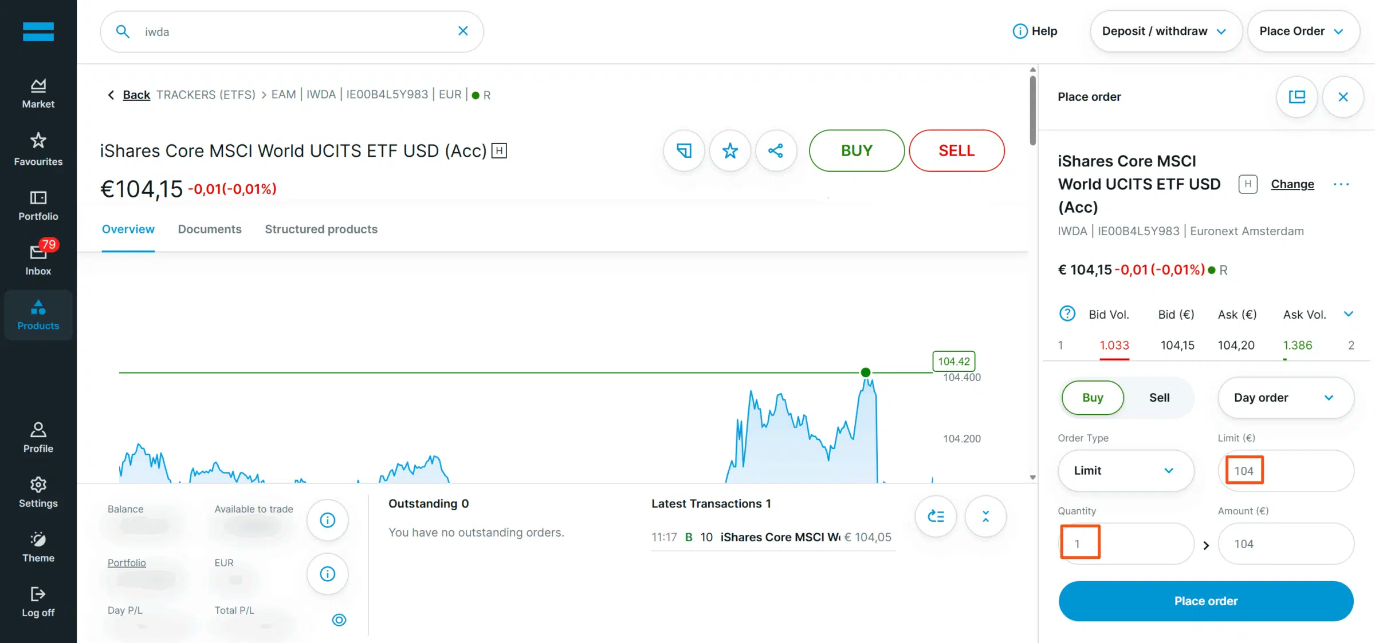Share this ETF with share icon
The image size is (1375, 643).
[776, 150]
